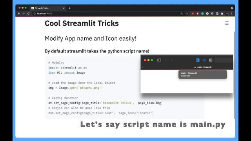The width and height of the screenshot is (251, 141).
Task: Click 'By default streamlit takes the python script name!' text
Action: pos(97,51)
